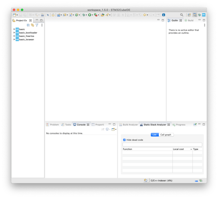Expand the basic_lorawan project
The width and height of the screenshot is (218, 198).
click(x=14, y=39)
